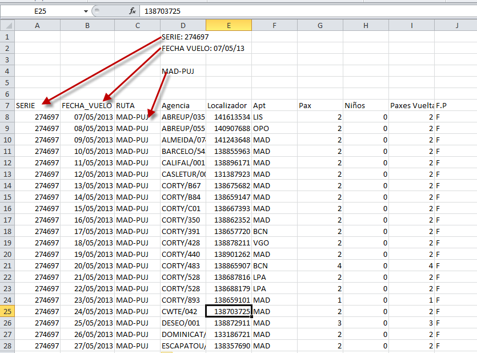The image size is (477, 353).
Task: Click the Select All corner triangle
Action: click(7, 25)
